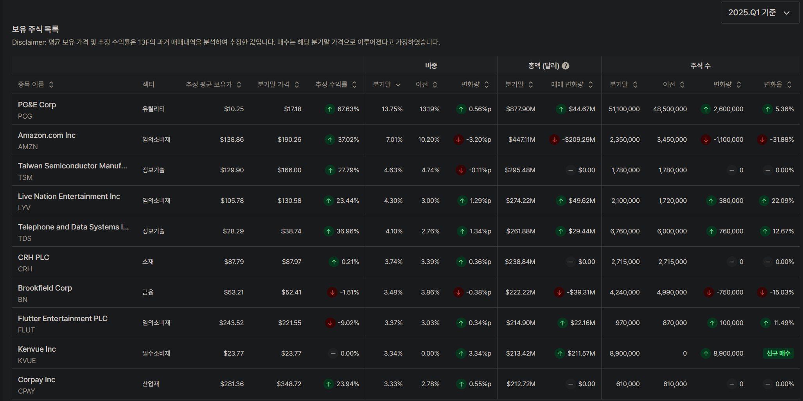The height and width of the screenshot is (401, 803).
Task: Click the $105.78 average holding price
Action: coord(232,200)
